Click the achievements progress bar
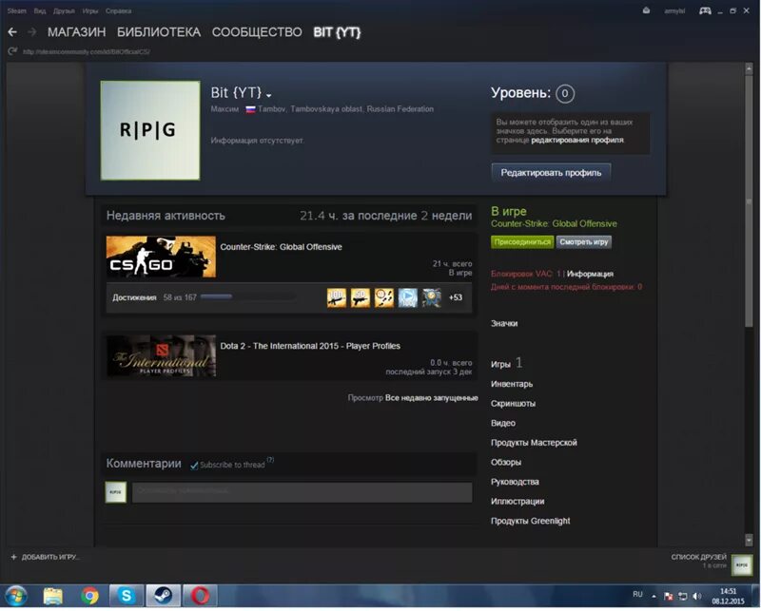The image size is (761, 611). pyautogui.click(x=248, y=296)
